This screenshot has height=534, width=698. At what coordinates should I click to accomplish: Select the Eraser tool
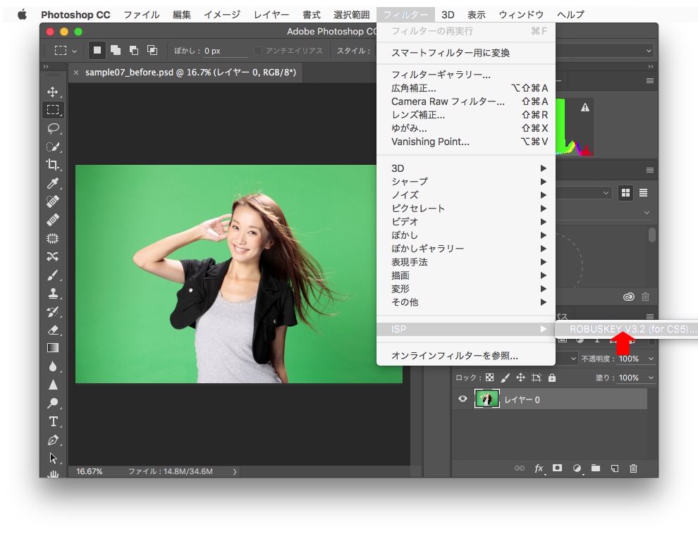(53, 330)
